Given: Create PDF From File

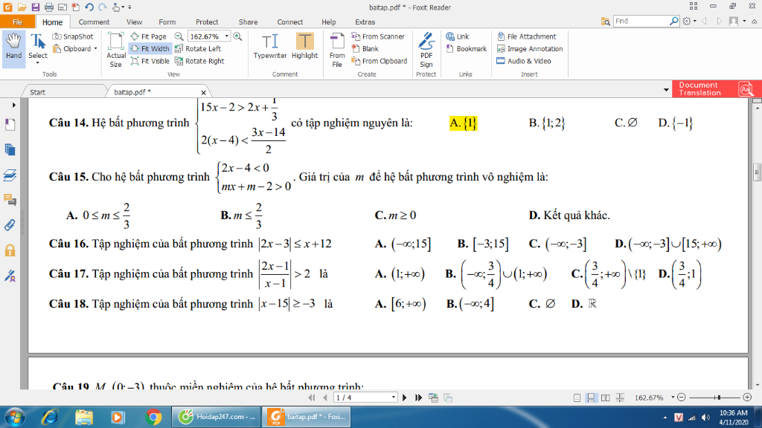Looking at the screenshot, I should [337, 50].
